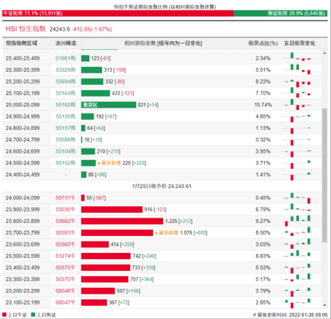Image resolution: width=331 pixels, height=319 pixels.
Task: Click five-day chart for 24,000-24,099 row
Action: coord(297,198)
